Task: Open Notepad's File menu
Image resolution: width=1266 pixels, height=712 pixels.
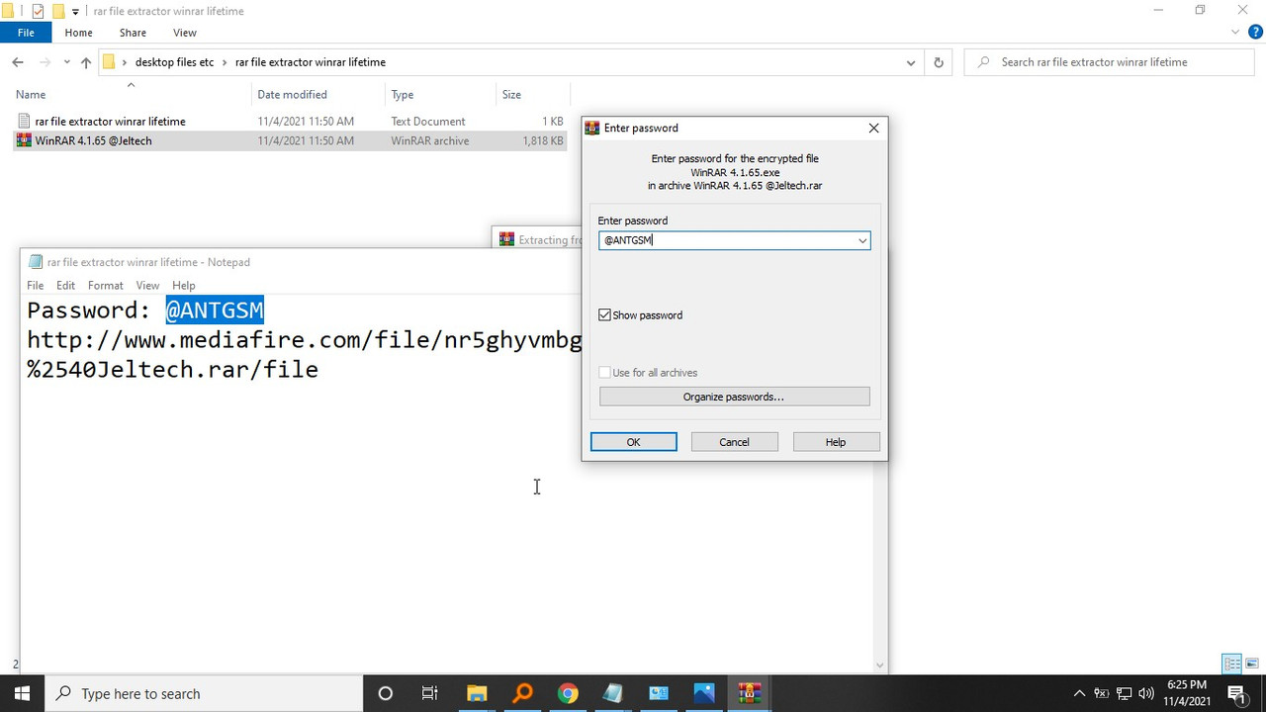Action: click(35, 285)
